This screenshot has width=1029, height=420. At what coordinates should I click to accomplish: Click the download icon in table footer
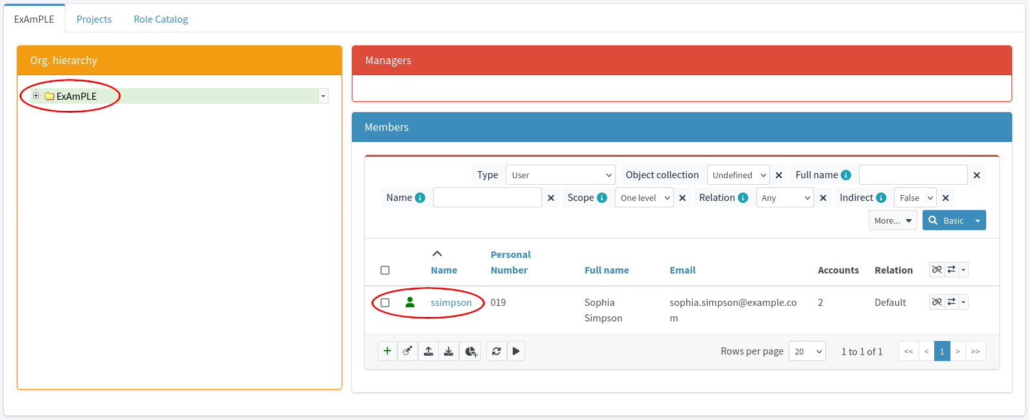point(449,351)
